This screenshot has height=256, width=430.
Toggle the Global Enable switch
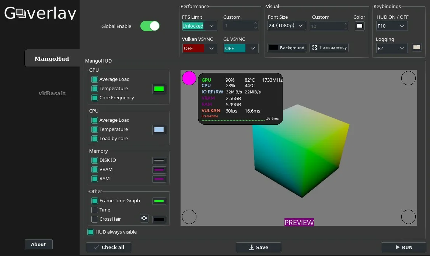pyautogui.click(x=150, y=26)
